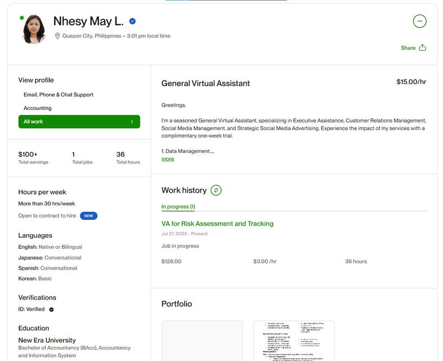Screen dimensions: 443x361
Task: Click the chevron on All work
Action: tap(132, 122)
